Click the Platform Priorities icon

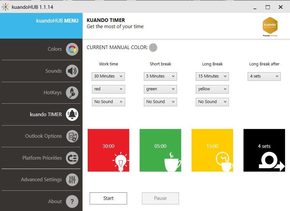pyautogui.click(x=72, y=158)
